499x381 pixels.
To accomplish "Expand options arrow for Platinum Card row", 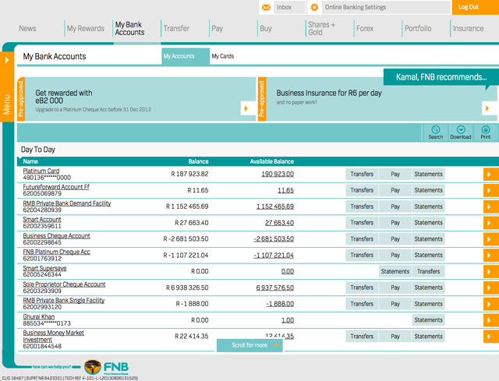I will pos(490,175).
